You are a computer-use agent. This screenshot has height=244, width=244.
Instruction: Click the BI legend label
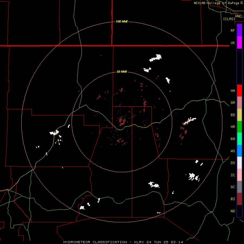click(233, 199)
